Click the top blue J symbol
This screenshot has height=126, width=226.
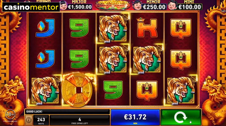tap(45, 28)
